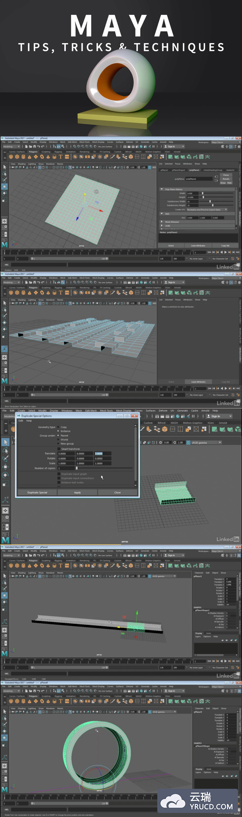Pick Scale tool left of Duplicate Special dialog
Image resolution: width=242 pixels, height=817 pixels.
pos(5,483)
